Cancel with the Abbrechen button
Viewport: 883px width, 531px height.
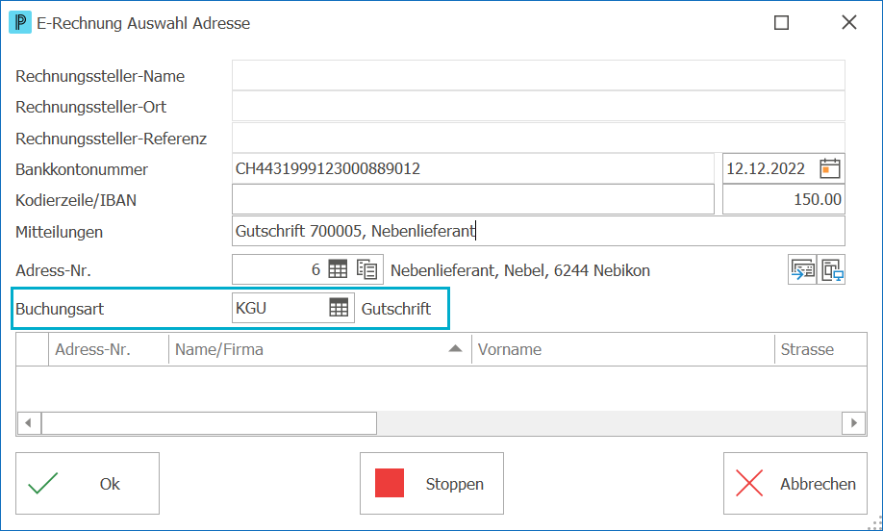point(795,483)
